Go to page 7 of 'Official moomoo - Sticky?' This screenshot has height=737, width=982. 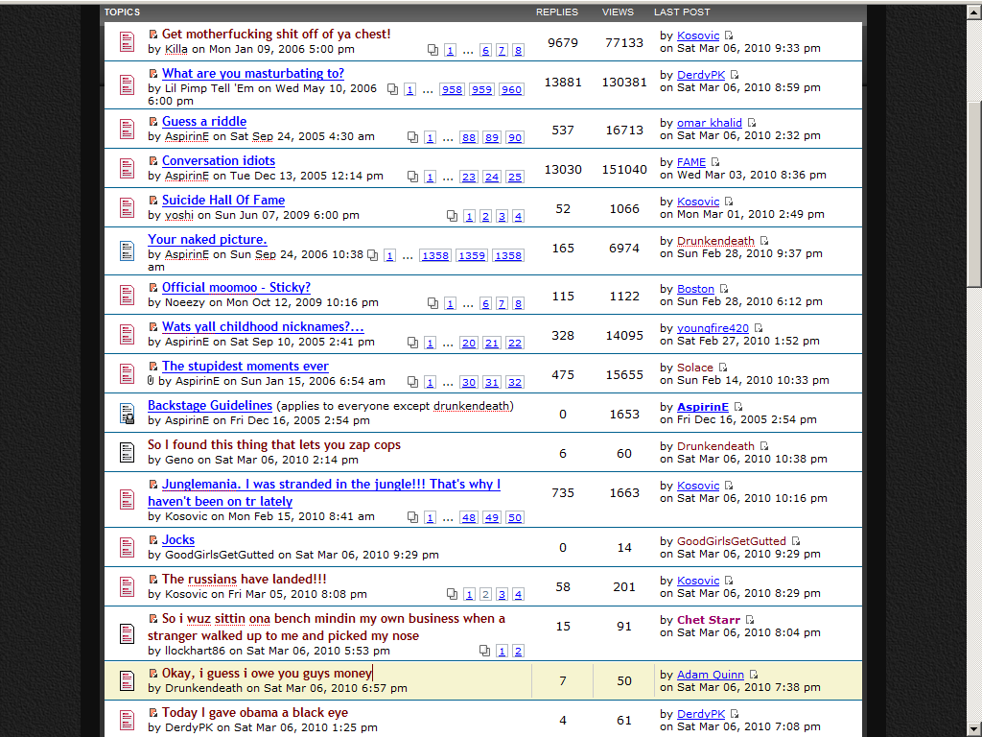coord(502,304)
